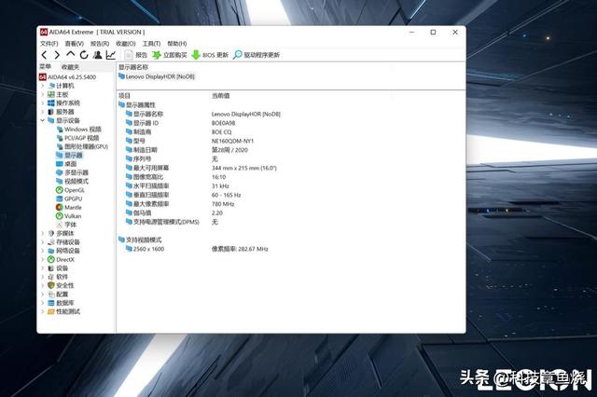Open the 报告(R) menu
This screenshot has width=597, height=397.
tap(100, 44)
